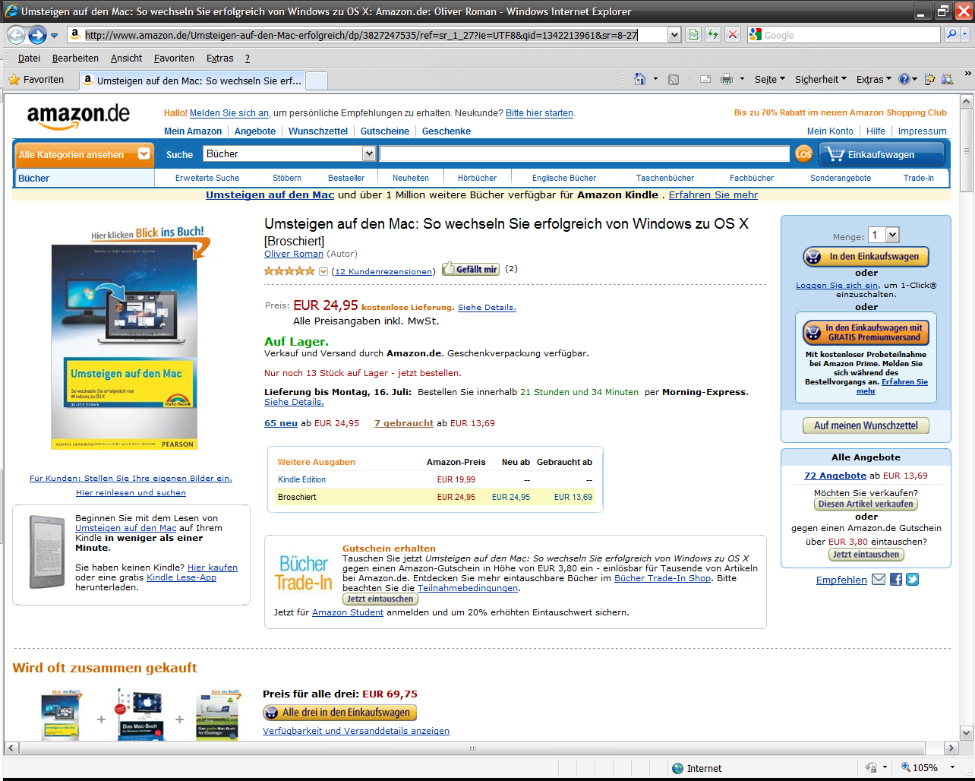Share via email envelope icon near Empfehlen
This screenshot has width=975, height=781.
pos(879,580)
